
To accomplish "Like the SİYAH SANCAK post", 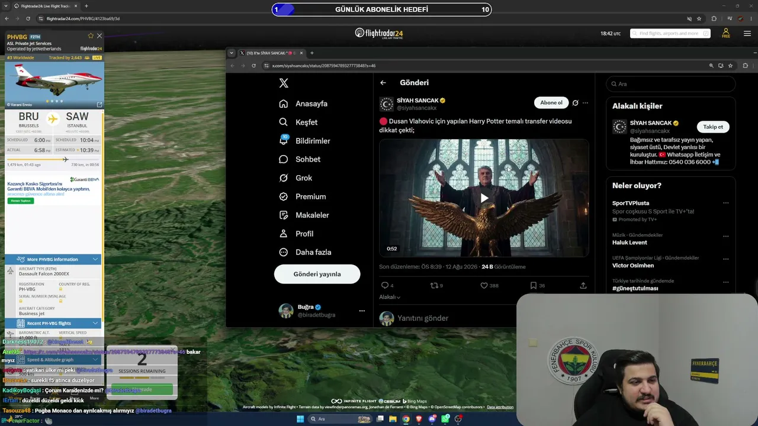I will coord(484,285).
